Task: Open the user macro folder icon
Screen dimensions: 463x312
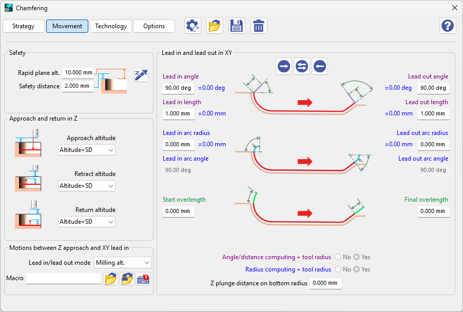Action: coord(127,278)
